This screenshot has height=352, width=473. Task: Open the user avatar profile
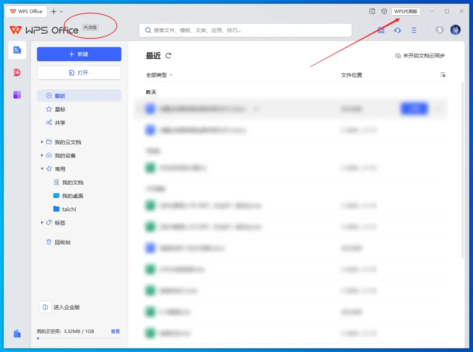pyautogui.click(x=455, y=30)
